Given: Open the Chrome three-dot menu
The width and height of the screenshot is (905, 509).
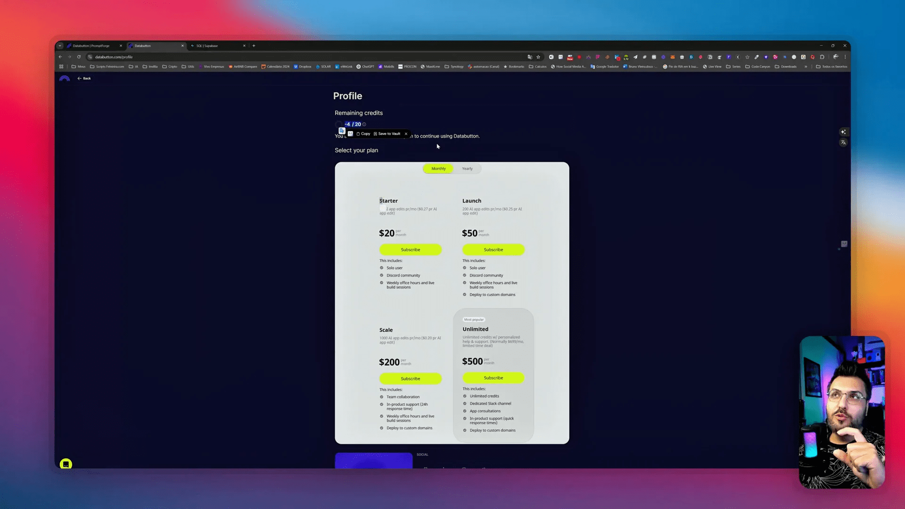Looking at the screenshot, I should (845, 57).
